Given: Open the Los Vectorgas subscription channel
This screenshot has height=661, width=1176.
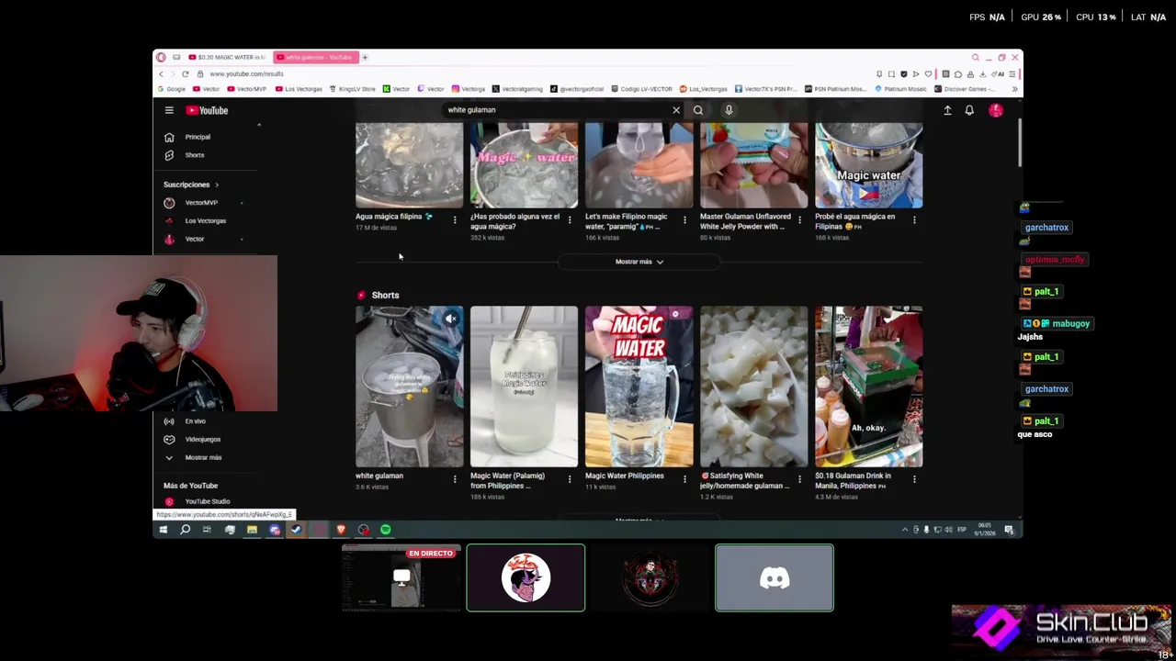Looking at the screenshot, I should click(205, 220).
